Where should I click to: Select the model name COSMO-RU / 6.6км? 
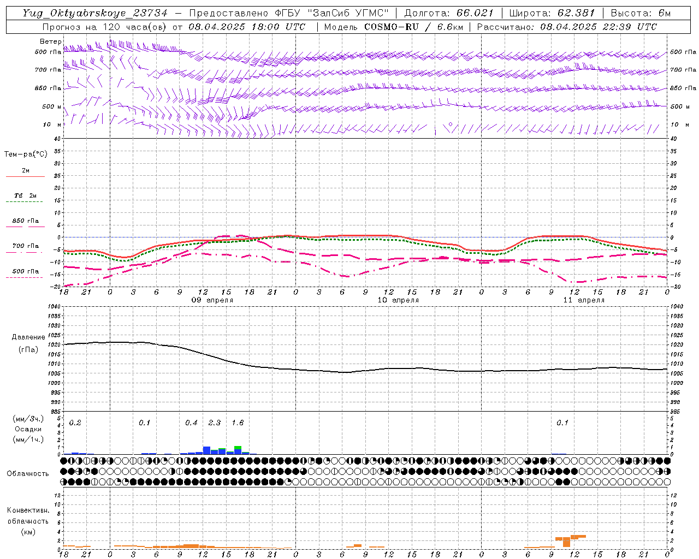pyautogui.click(x=413, y=27)
